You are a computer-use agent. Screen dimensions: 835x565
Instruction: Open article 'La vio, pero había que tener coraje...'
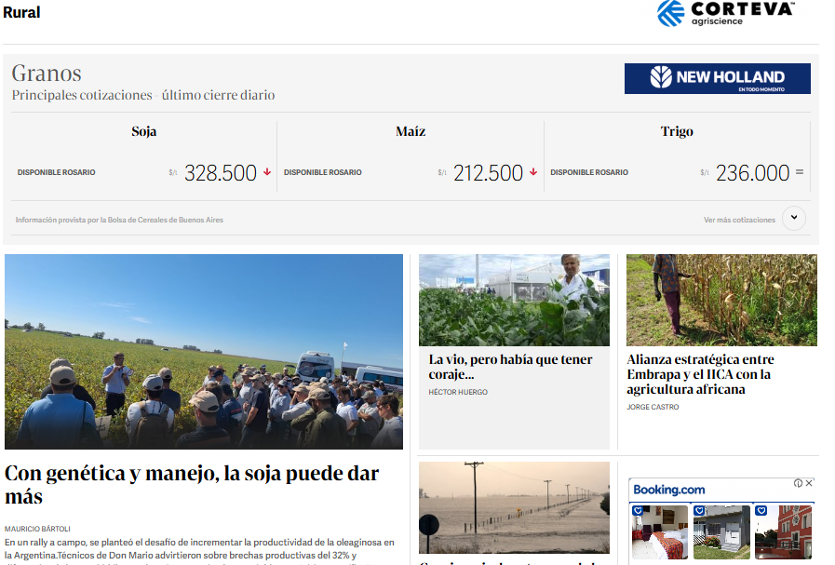tap(510, 367)
